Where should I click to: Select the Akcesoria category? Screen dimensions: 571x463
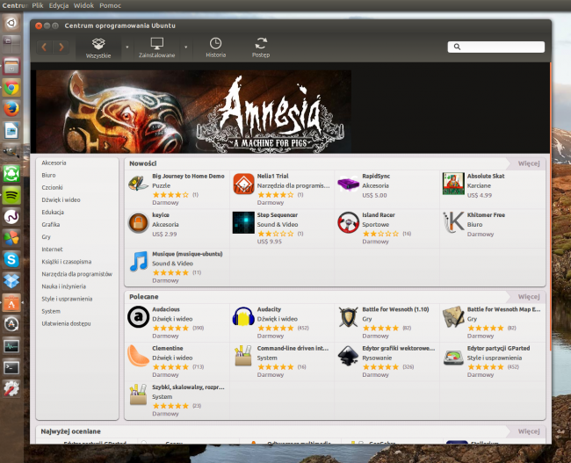(x=54, y=163)
